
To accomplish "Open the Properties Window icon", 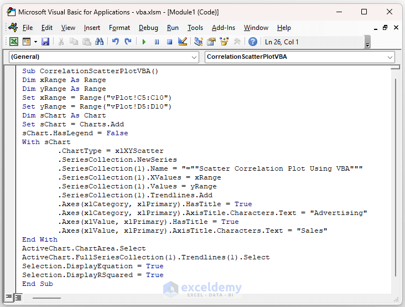I will 211,42.
